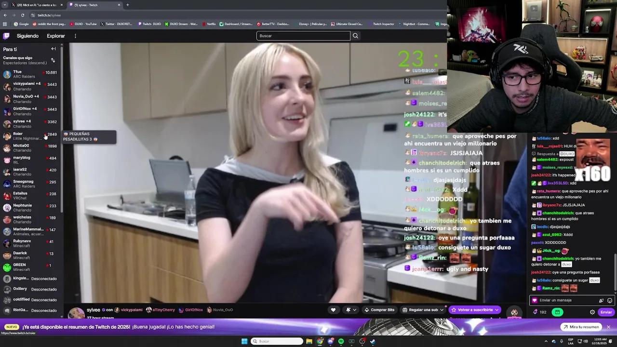Open Twitch Inspector bookmark
617x347 pixels.
[381, 24]
